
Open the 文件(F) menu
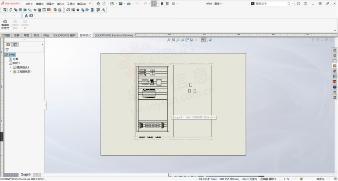29,4
